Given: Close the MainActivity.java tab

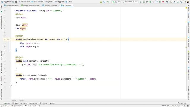Looking at the screenshot, I should [x=19, y=5].
